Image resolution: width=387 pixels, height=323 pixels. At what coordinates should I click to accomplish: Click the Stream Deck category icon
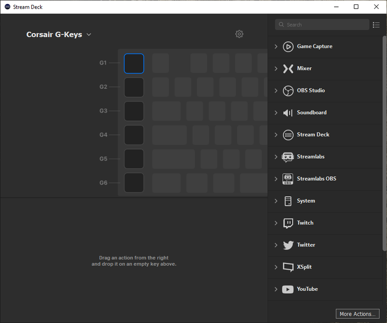click(288, 135)
